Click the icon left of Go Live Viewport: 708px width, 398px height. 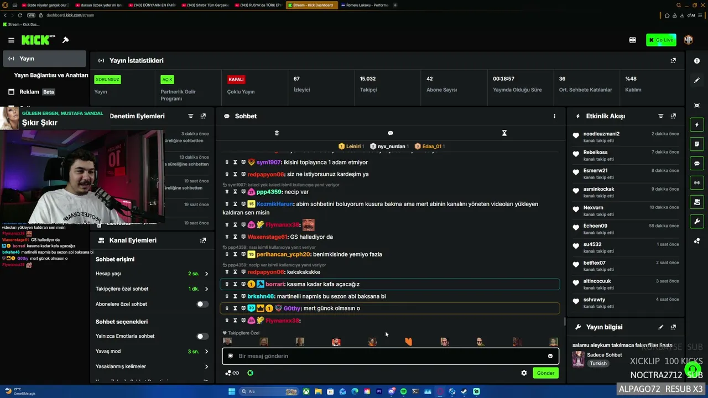tap(633, 40)
